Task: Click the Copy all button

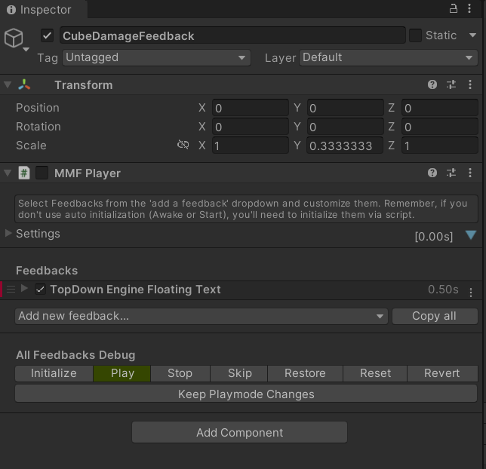Action: (x=435, y=316)
